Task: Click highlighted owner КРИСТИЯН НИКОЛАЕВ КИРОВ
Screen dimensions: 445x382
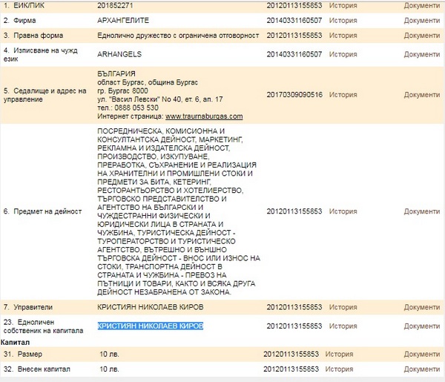Action: (x=151, y=326)
